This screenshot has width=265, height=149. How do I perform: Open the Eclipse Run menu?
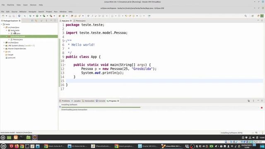point(56,12)
